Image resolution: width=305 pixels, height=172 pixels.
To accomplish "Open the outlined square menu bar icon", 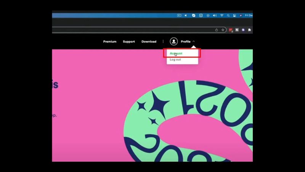I will click(x=201, y=15).
